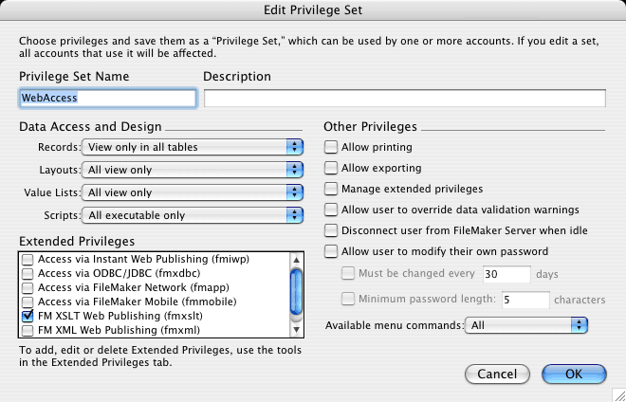Click the Extended Privileges list scroll up arrow
The image size is (626, 402).
(x=296, y=261)
